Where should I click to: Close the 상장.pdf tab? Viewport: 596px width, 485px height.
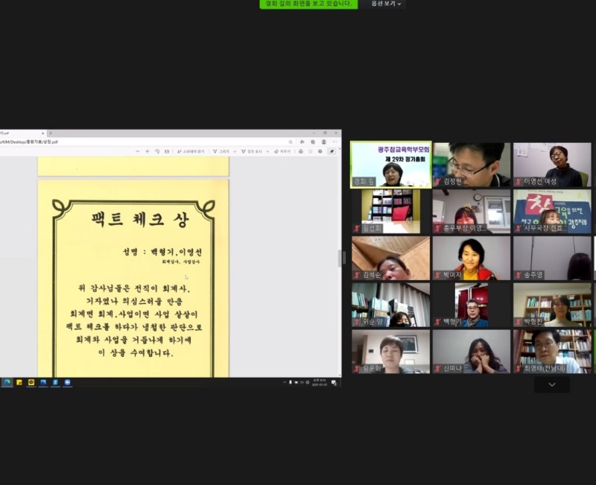coord(42,133)
